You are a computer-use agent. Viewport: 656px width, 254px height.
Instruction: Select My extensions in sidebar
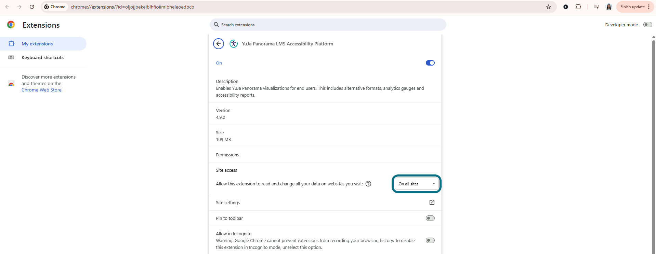click(x=43, y=44)
